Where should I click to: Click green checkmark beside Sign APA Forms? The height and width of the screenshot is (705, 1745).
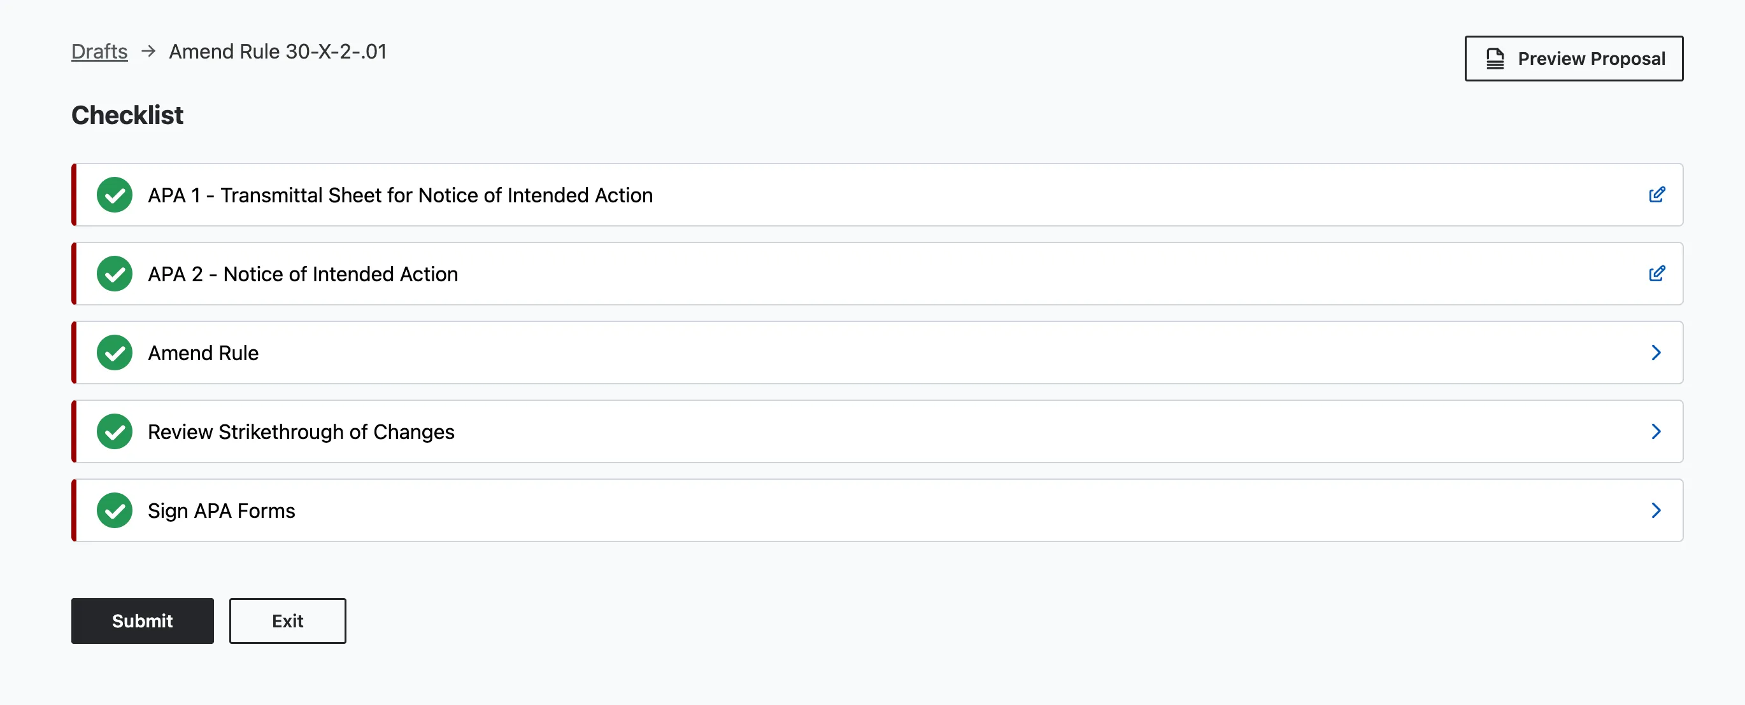pos(115,511)
